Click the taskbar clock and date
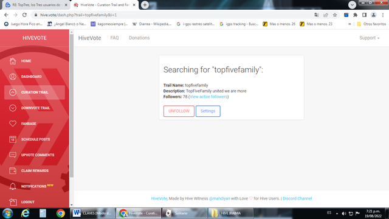The image size is (389, 219). tap(373, 214)
